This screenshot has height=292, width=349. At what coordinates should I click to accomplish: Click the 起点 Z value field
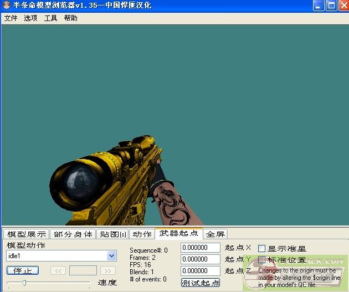201,270
